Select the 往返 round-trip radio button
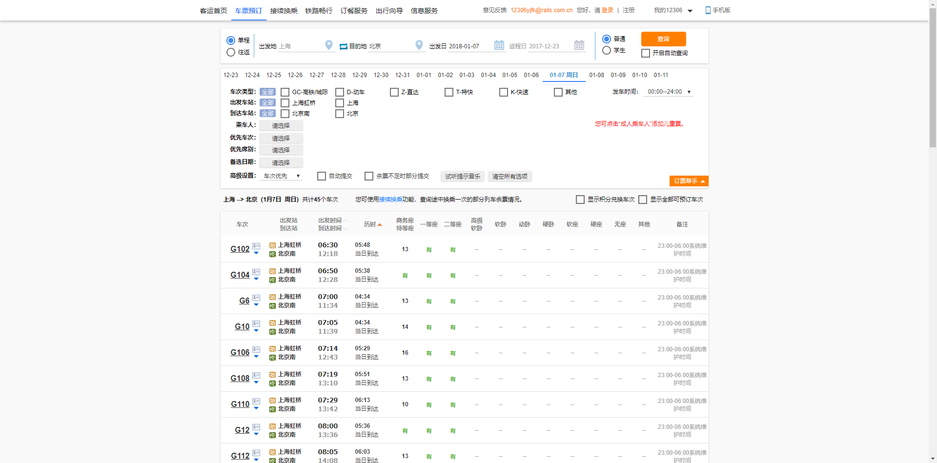This screenshot has width=937, height=463. tap(231, 52)
